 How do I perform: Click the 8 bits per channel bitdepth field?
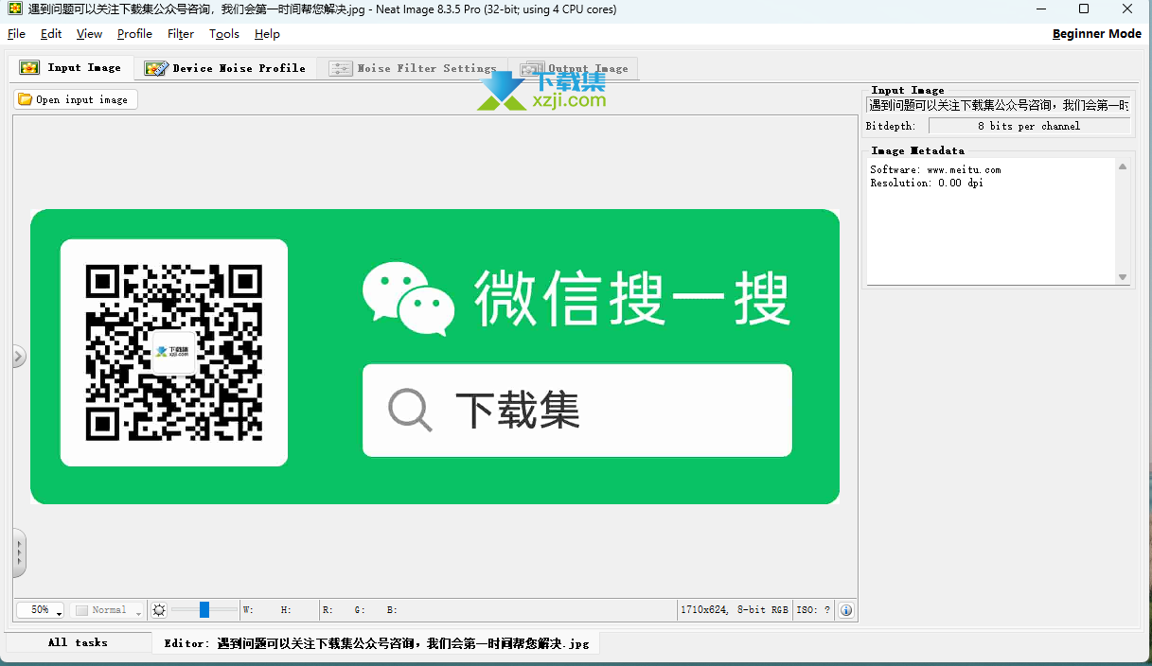click(x=1029, y=126)
